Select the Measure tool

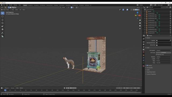click(x=2, y=36)
